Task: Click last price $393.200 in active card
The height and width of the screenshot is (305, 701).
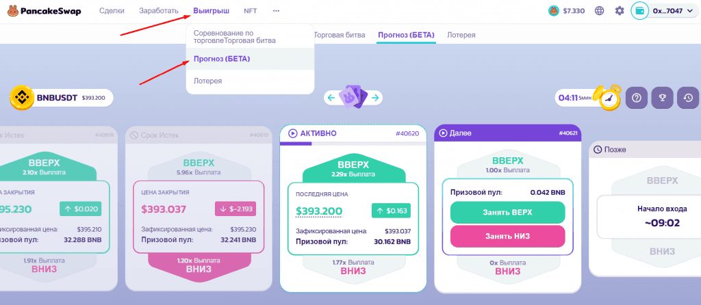Action: click(x=319, y=211)
